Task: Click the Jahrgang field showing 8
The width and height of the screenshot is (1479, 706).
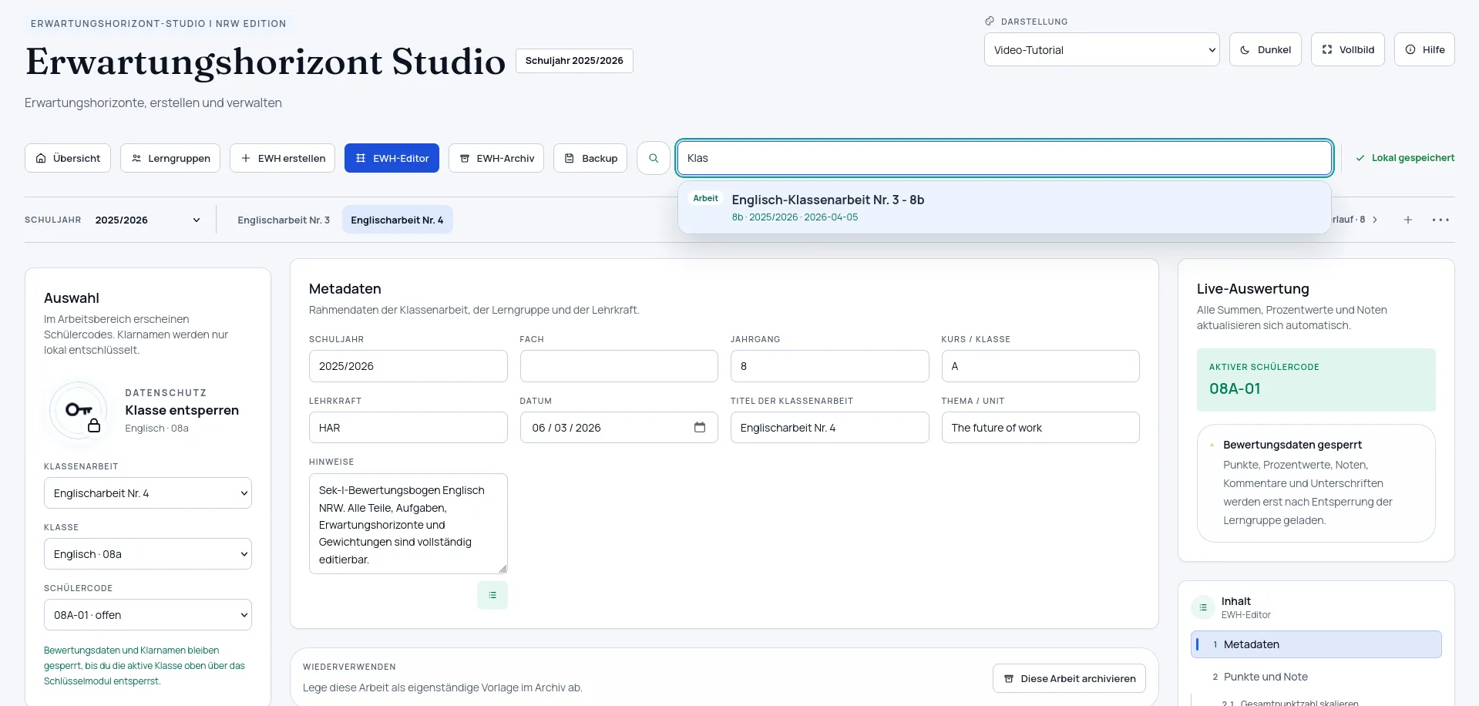Action: (x=829, y=366)
